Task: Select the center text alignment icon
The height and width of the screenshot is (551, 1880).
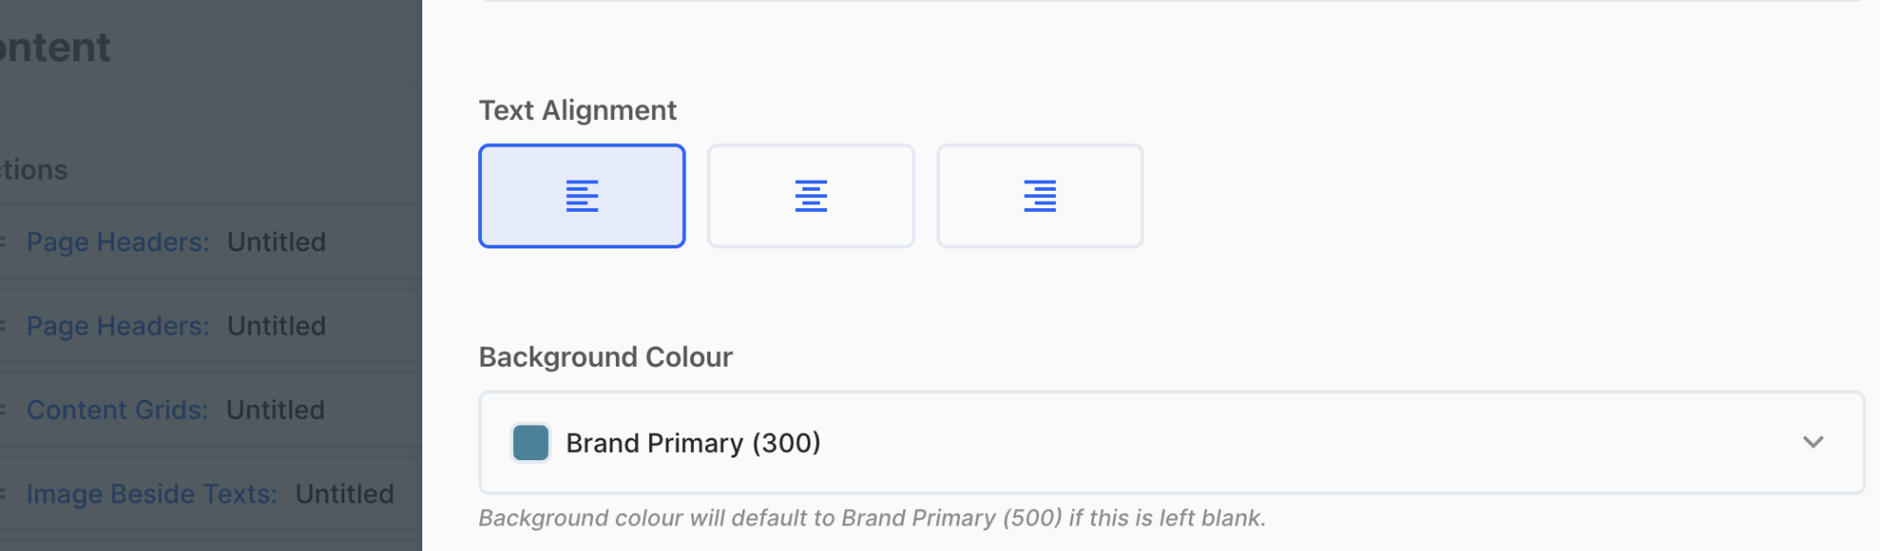Action: tap(811, 195)
